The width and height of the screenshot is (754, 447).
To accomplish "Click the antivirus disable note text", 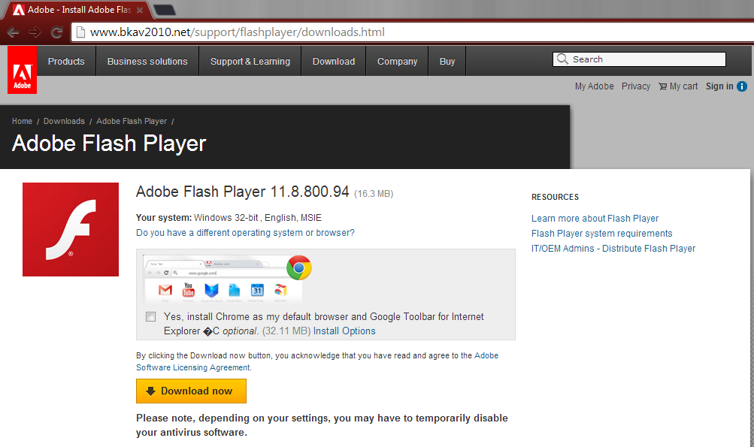I will pyautogui.click(x=322, y=425).
